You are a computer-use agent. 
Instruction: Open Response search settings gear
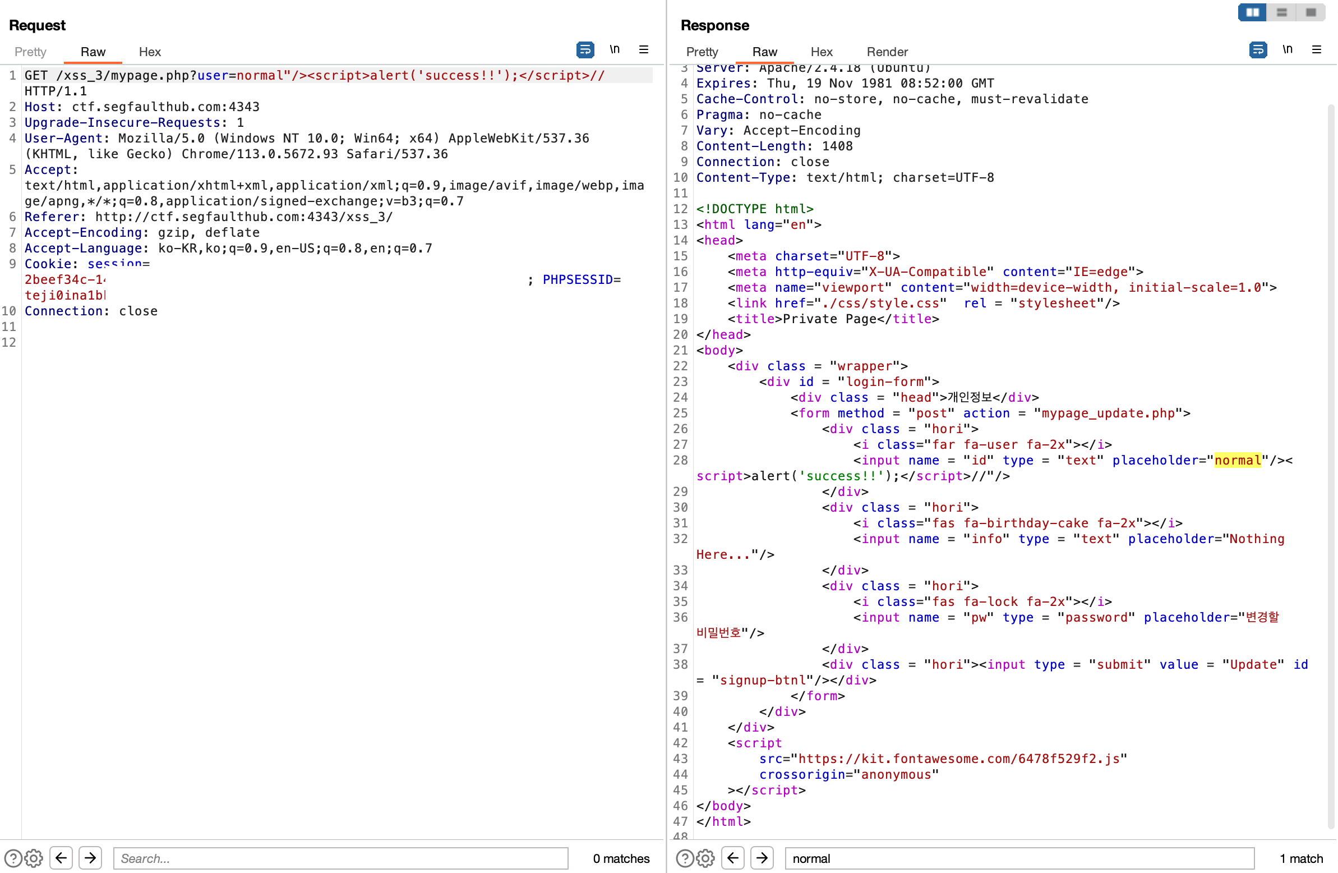click(x=705, y=858)
